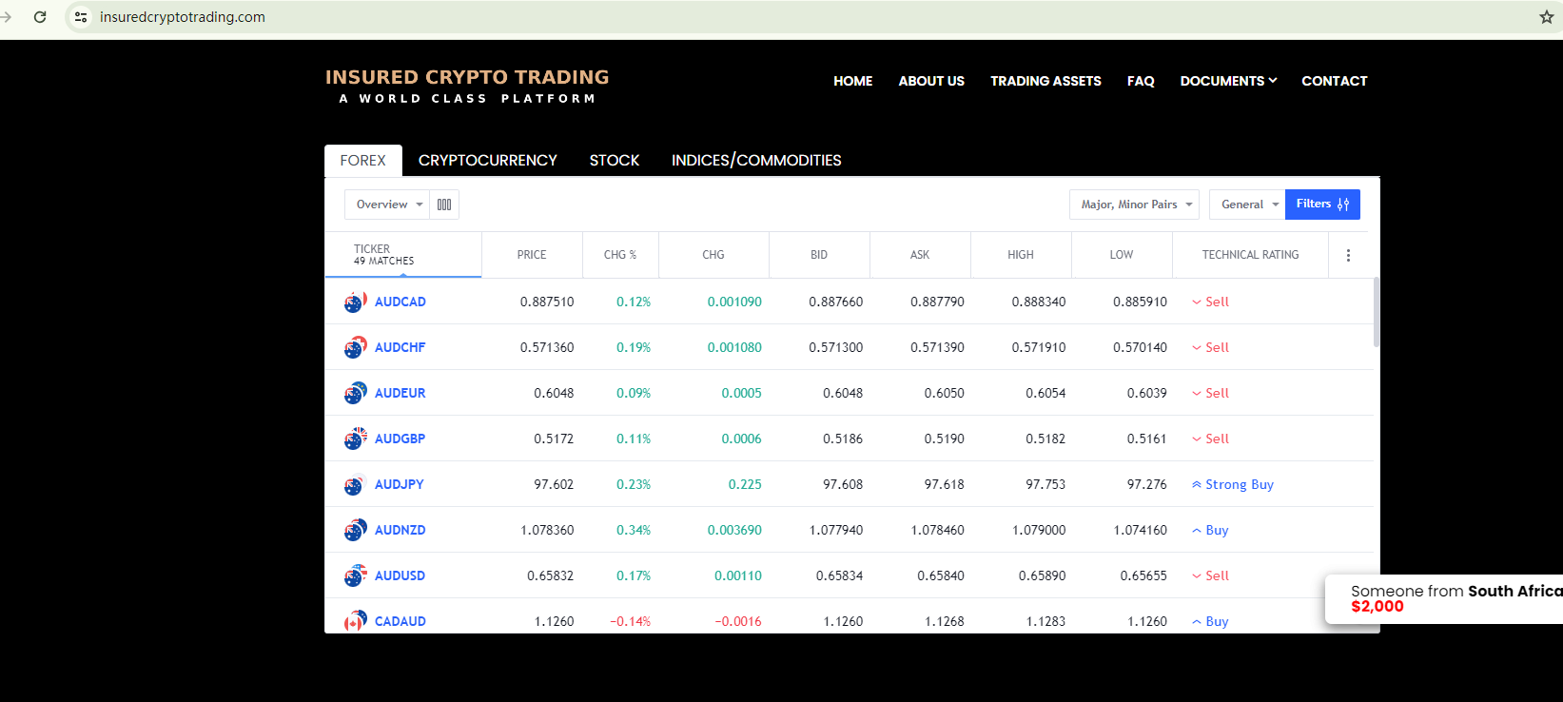The height and width of the screenshot is (702, 1563).
Task: Open the column setup icon
Action: point(444,205)
